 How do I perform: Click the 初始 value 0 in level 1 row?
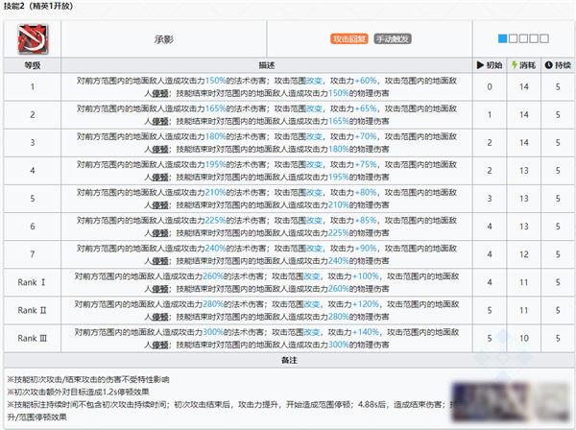click(490, 87)
